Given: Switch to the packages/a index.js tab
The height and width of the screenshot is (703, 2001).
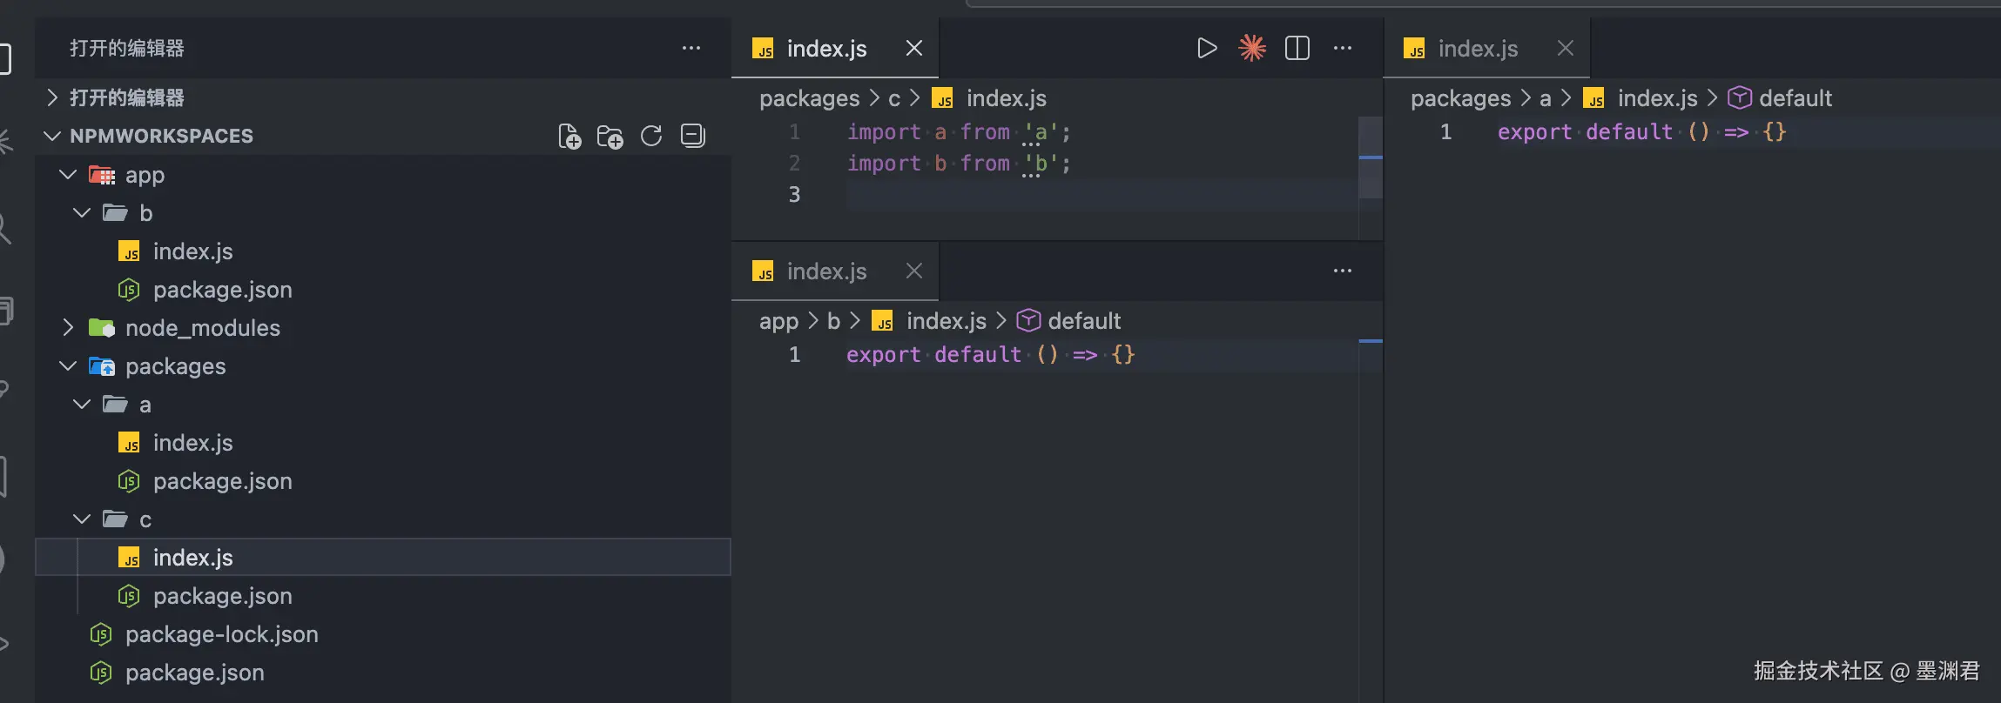Looking at the screenshot, I should 1477,49.
